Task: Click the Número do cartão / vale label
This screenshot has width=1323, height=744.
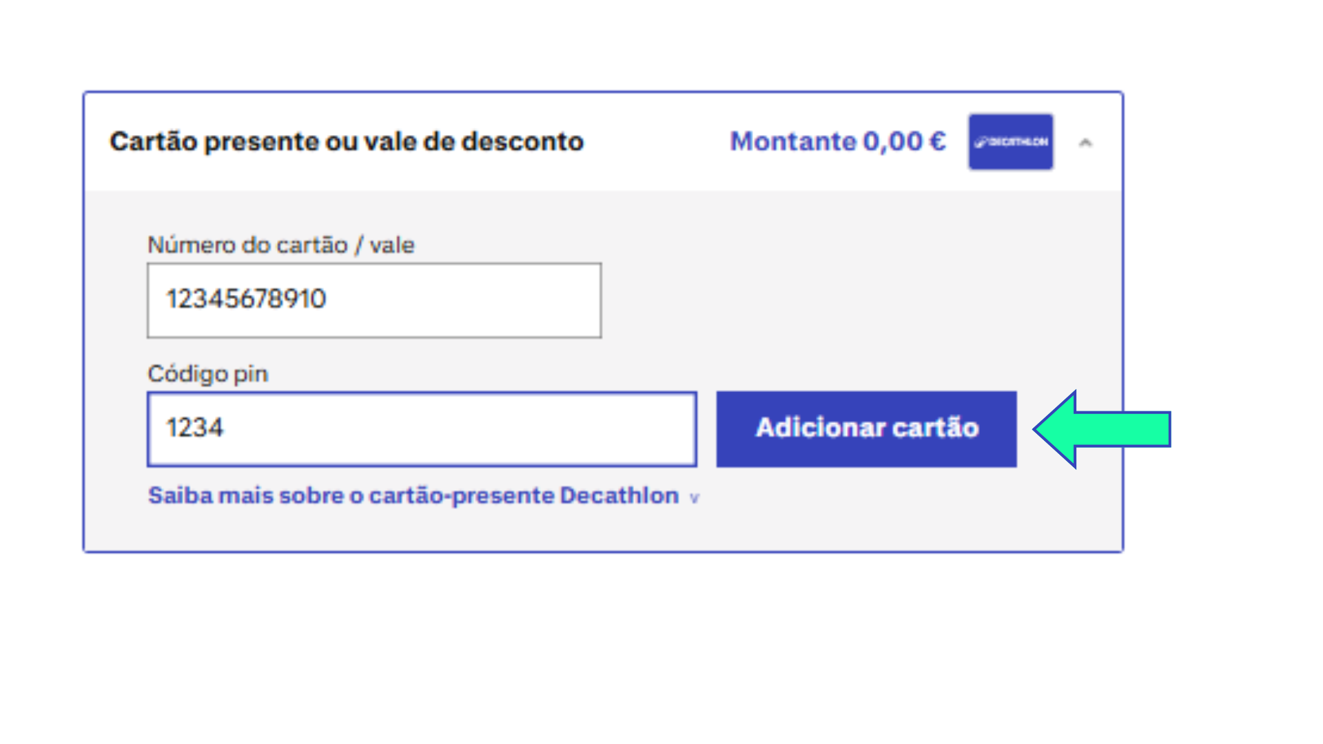Action: pyautogui.click(x=280, y=245)
